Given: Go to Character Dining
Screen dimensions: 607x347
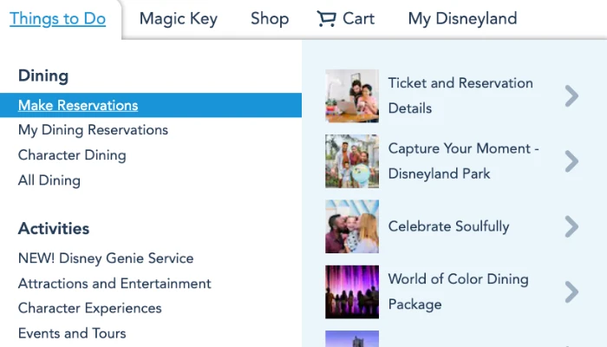Looking at the screenshot, I should (72, 155).
